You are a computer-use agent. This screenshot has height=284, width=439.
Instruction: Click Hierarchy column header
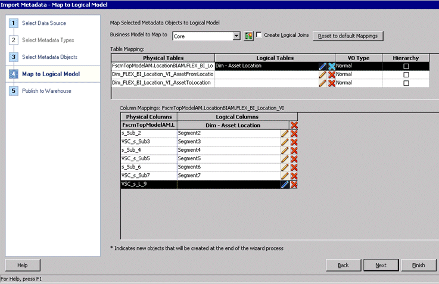click(406, 58)
